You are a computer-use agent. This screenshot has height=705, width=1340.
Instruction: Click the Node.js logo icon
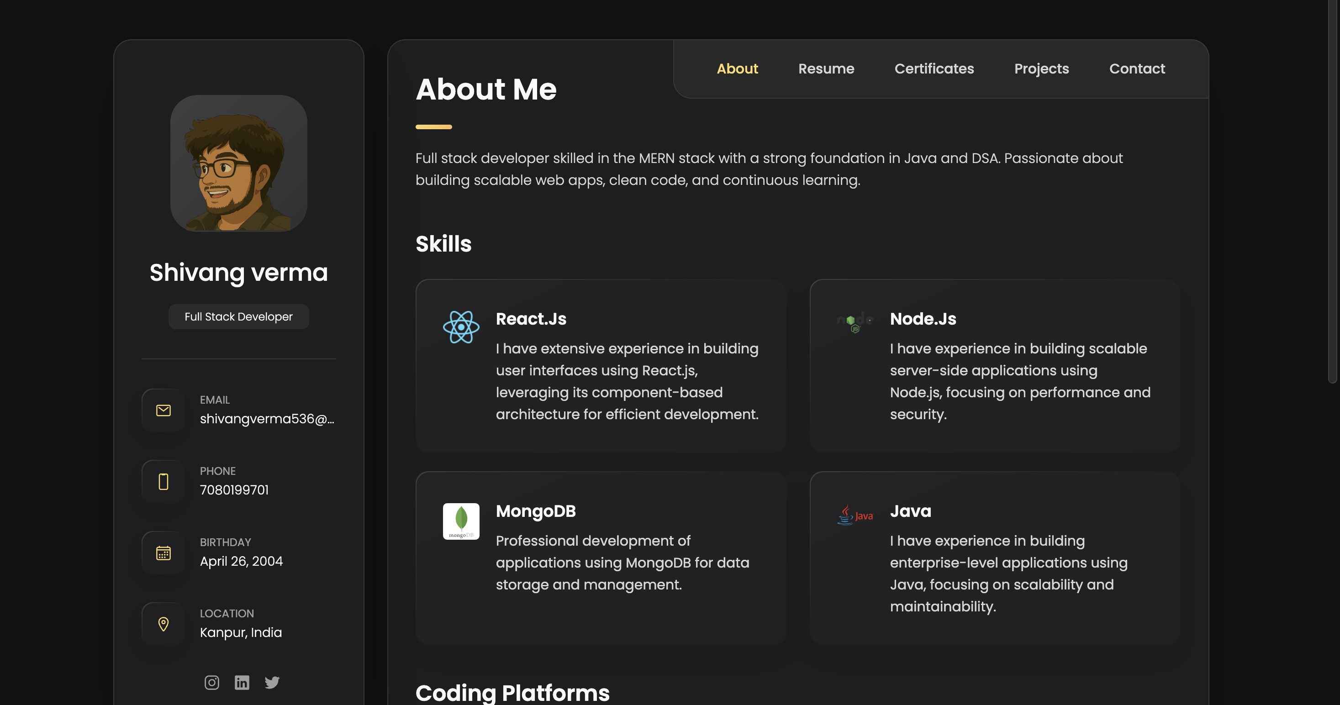855,322
